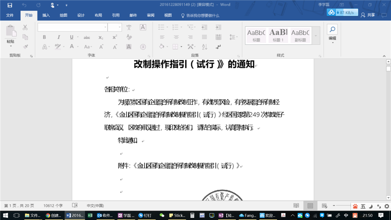Open the Change Case Aa dropdown
This screenshot has height=220, width=391.
click(x=88, y=47)
